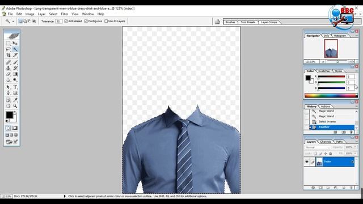Choose New Selection mode in options bar

[20, 21]
